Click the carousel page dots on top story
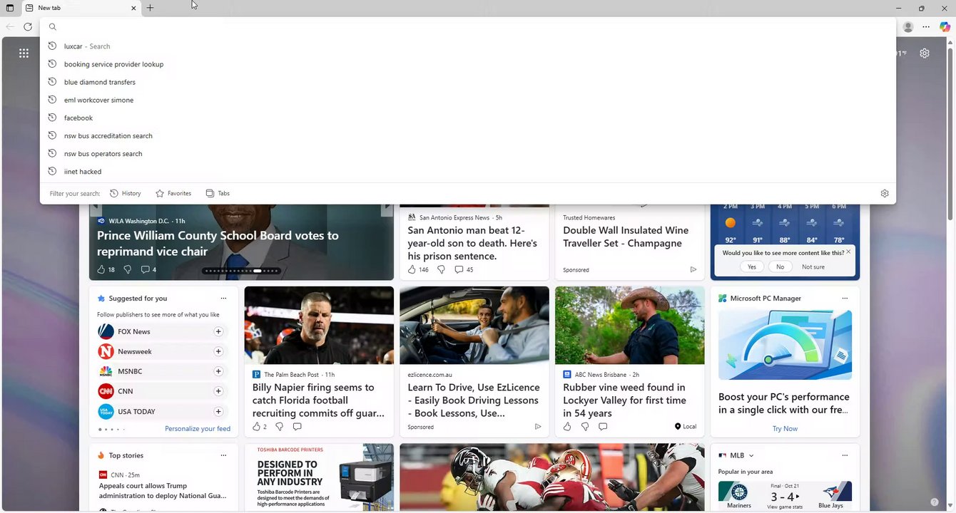 pyautogui.click(x=241, y=271)
